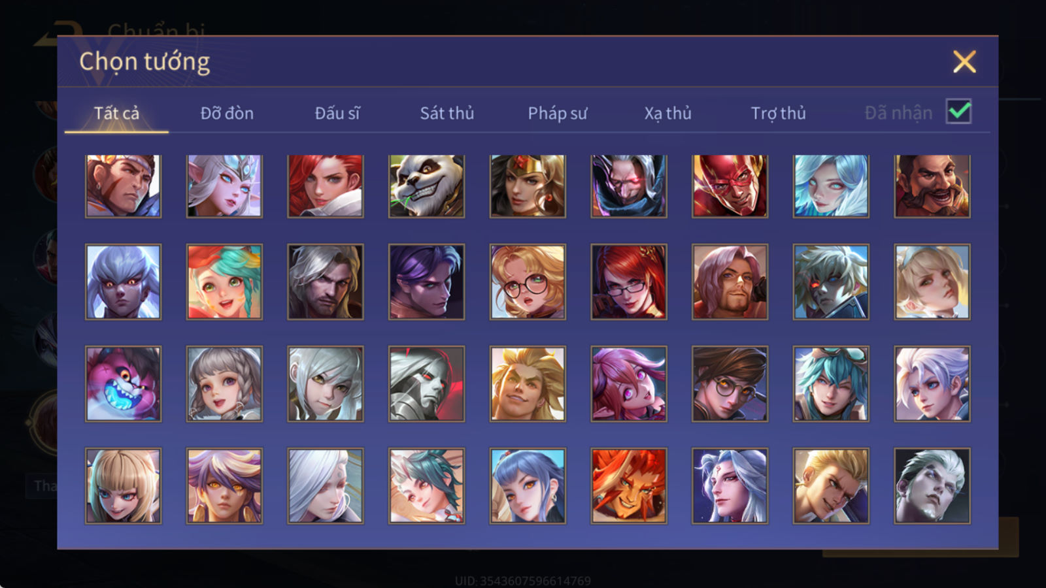This screenshot has width=1046, height=588.
Task: Select the blonde girl with round glasses portrait
Action: coord(528,282)
